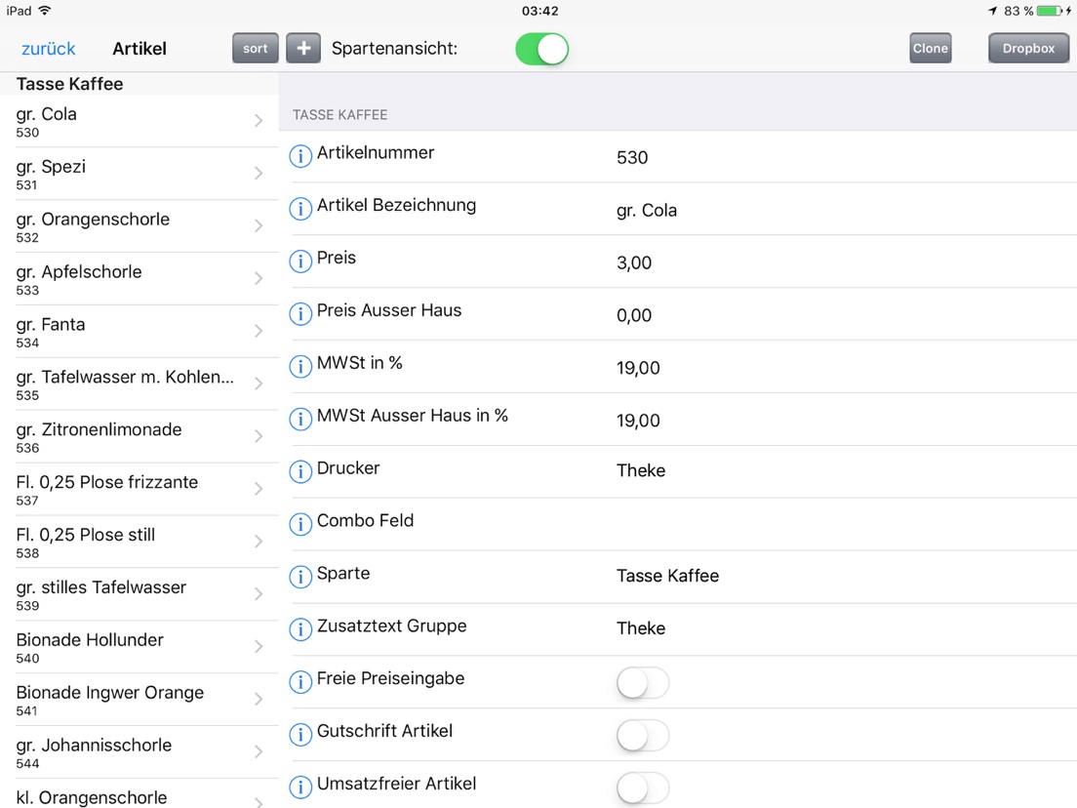Show info for Gutschrift Artikel
The image size is (1077, 808).
[x=300, y=735]
